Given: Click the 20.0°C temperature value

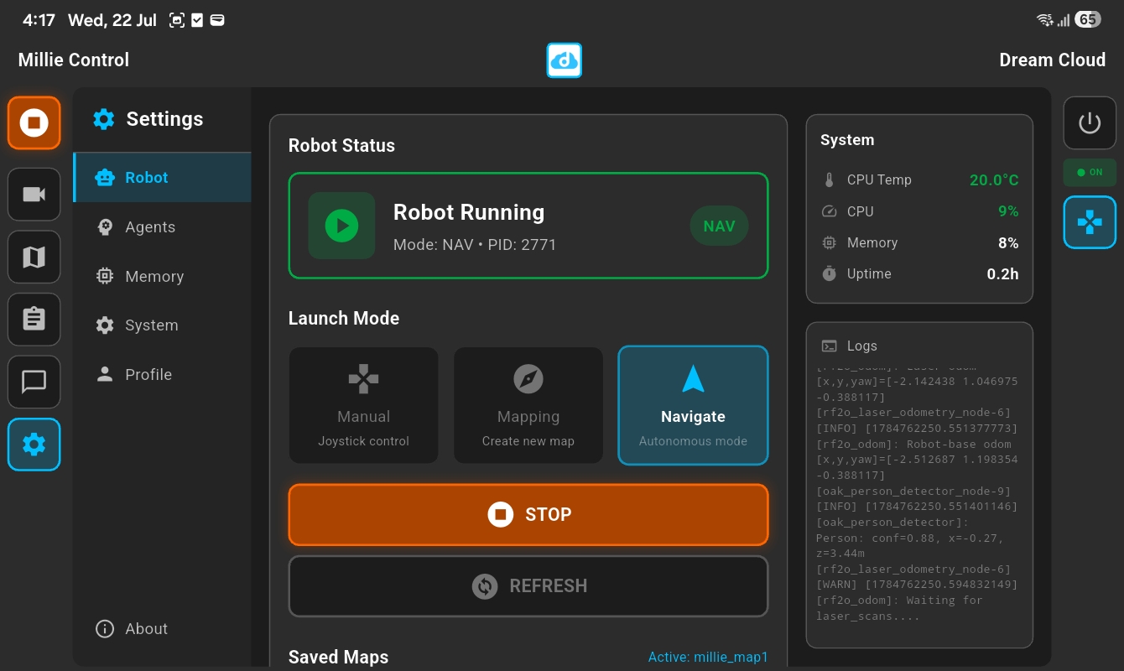Looking at the screenshot, I should pos(994,179).
